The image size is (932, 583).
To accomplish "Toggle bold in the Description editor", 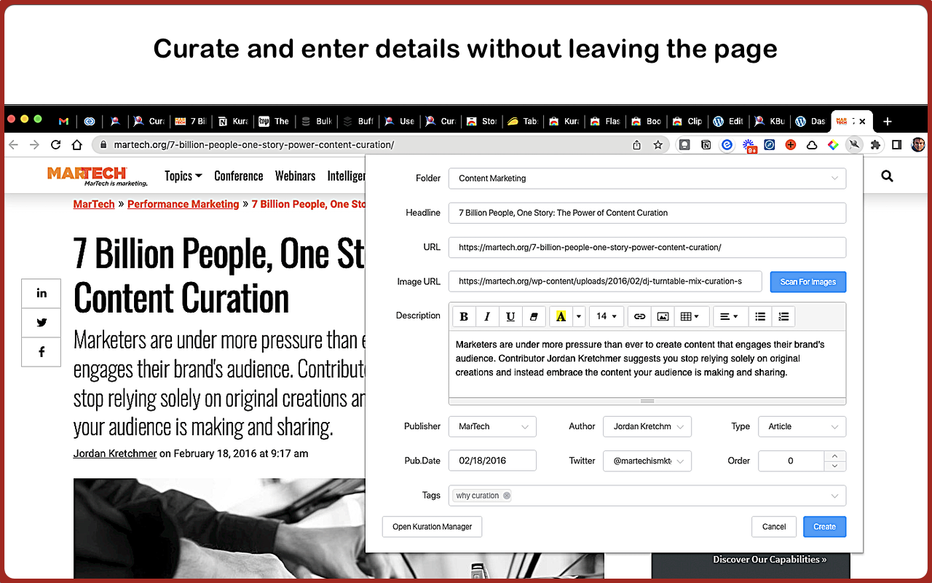I will pyautogui.click(x=464, y=316).
